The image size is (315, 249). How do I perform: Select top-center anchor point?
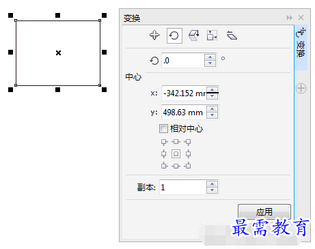176,142
